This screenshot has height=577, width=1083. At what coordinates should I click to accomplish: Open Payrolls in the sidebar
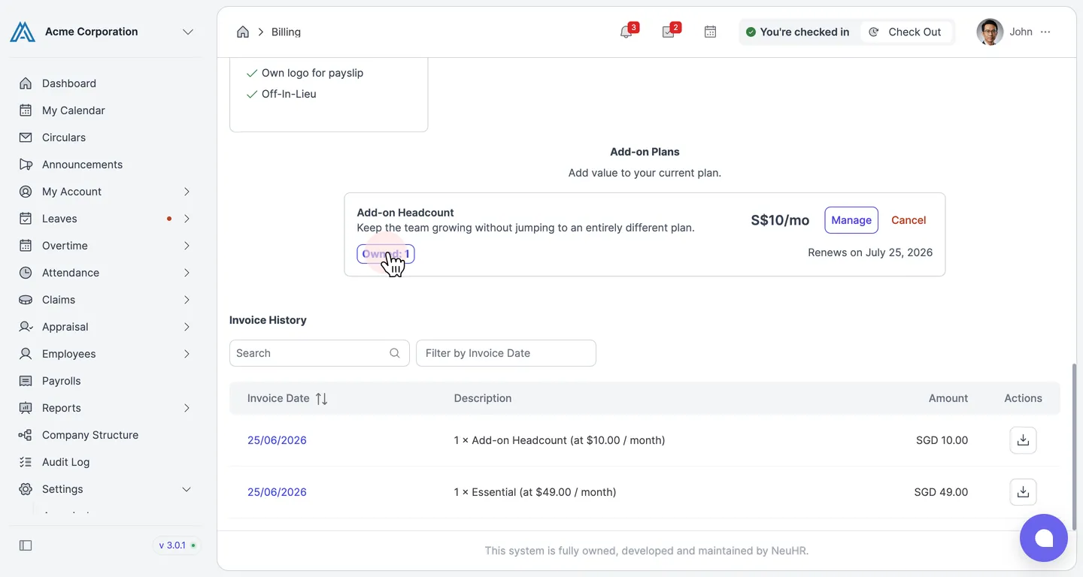62,381
